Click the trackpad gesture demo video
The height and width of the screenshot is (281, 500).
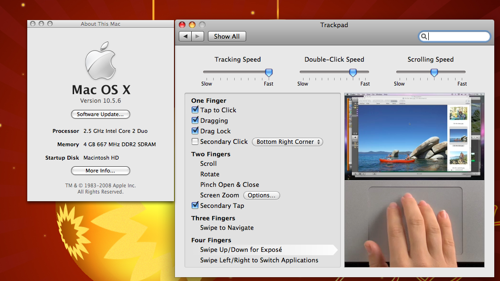[x=414, y=224]
